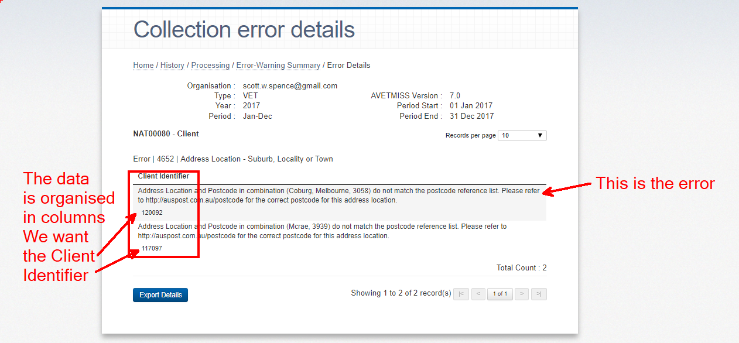The image size is (739, 343).
Task: Click the NAT00080 - Client heading
Action: point(166,134)
